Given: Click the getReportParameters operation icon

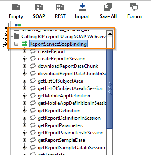Looking at the screenshot, I should [33, 125].
